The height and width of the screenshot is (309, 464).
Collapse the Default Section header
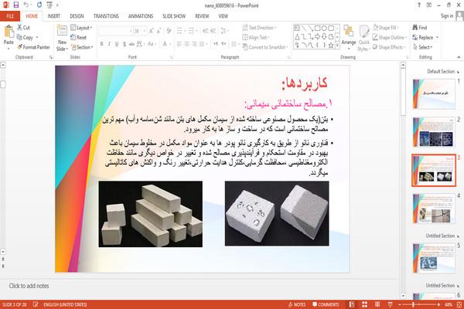[443, 72]
